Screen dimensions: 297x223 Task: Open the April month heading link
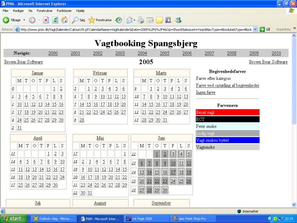coord(38,138)
